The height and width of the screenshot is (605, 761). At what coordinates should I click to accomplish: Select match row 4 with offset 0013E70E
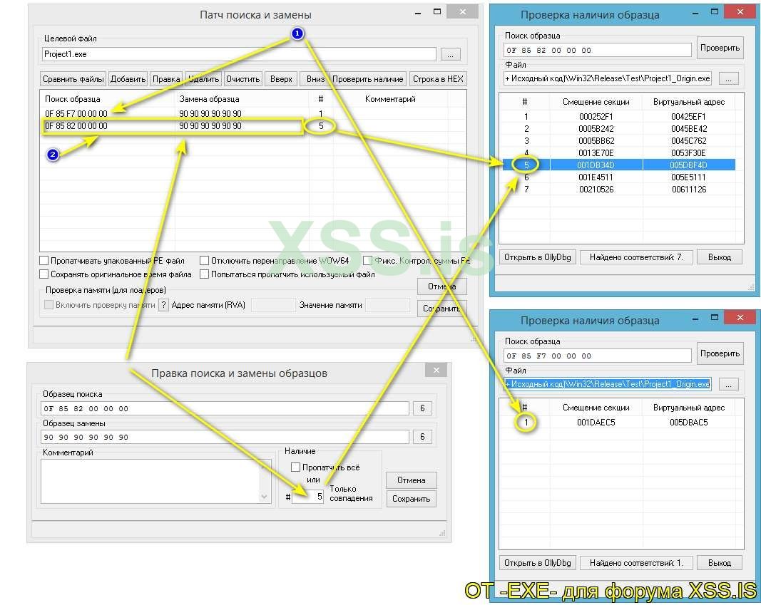pyautogui.click(x=618, y=153)
